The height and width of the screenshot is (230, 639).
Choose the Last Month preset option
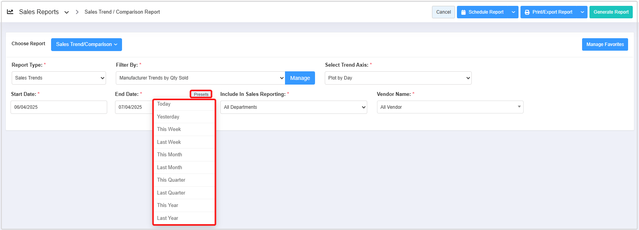170,168
